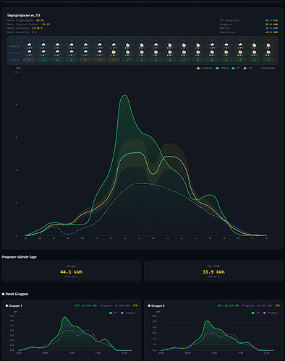The width and height of the screenshot is (285, 361).
Task: Click the yellow dash badge under hour 05
Action: click(29, 60)
